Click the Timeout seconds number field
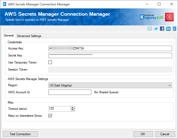Image resolution: width=178 pixels, height=139 pixels. coord(60,108)
